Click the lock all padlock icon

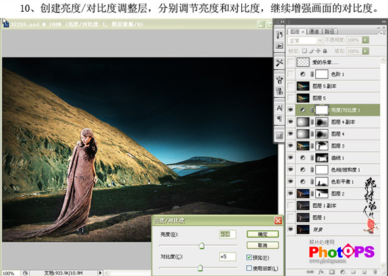pos(325,50)
